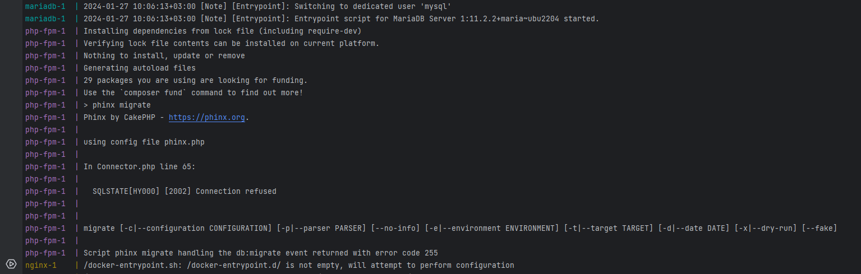861x274 pixels.
Task: Click the 'error code 255' log line
Action: tap(261, 253)
